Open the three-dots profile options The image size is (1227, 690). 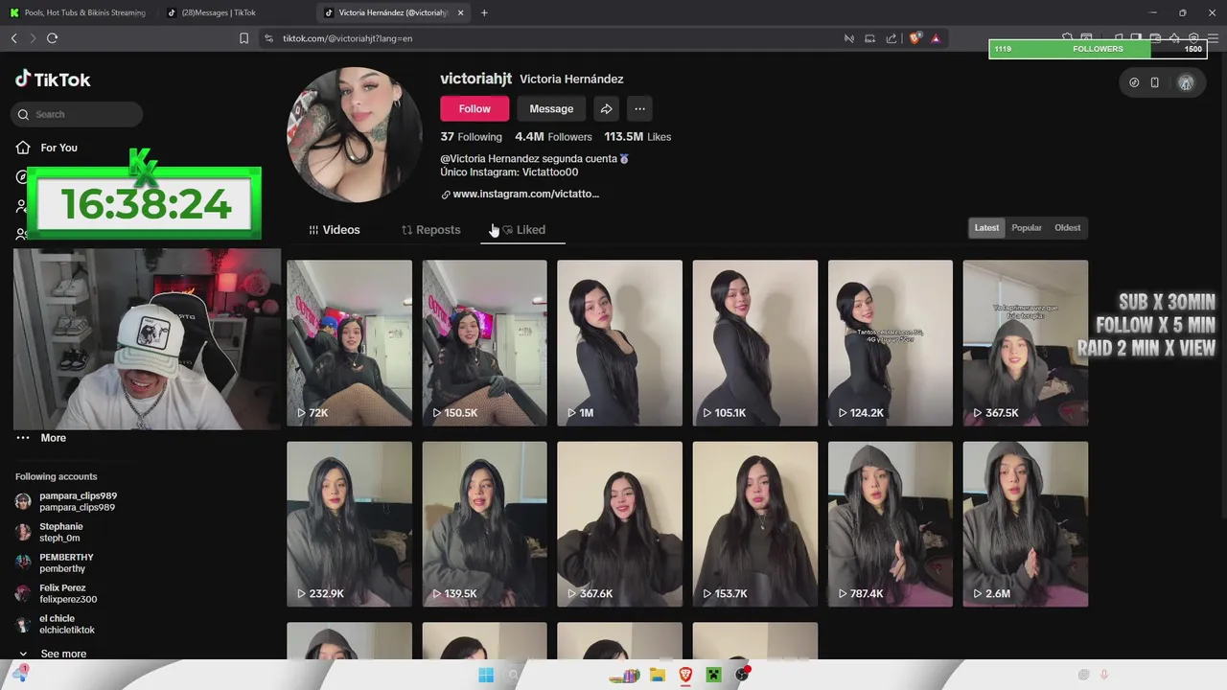click(639, 108)
